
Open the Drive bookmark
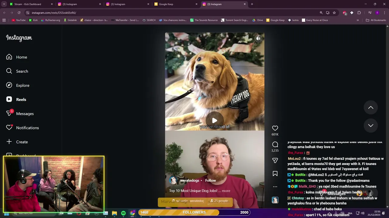pos(257,20)
